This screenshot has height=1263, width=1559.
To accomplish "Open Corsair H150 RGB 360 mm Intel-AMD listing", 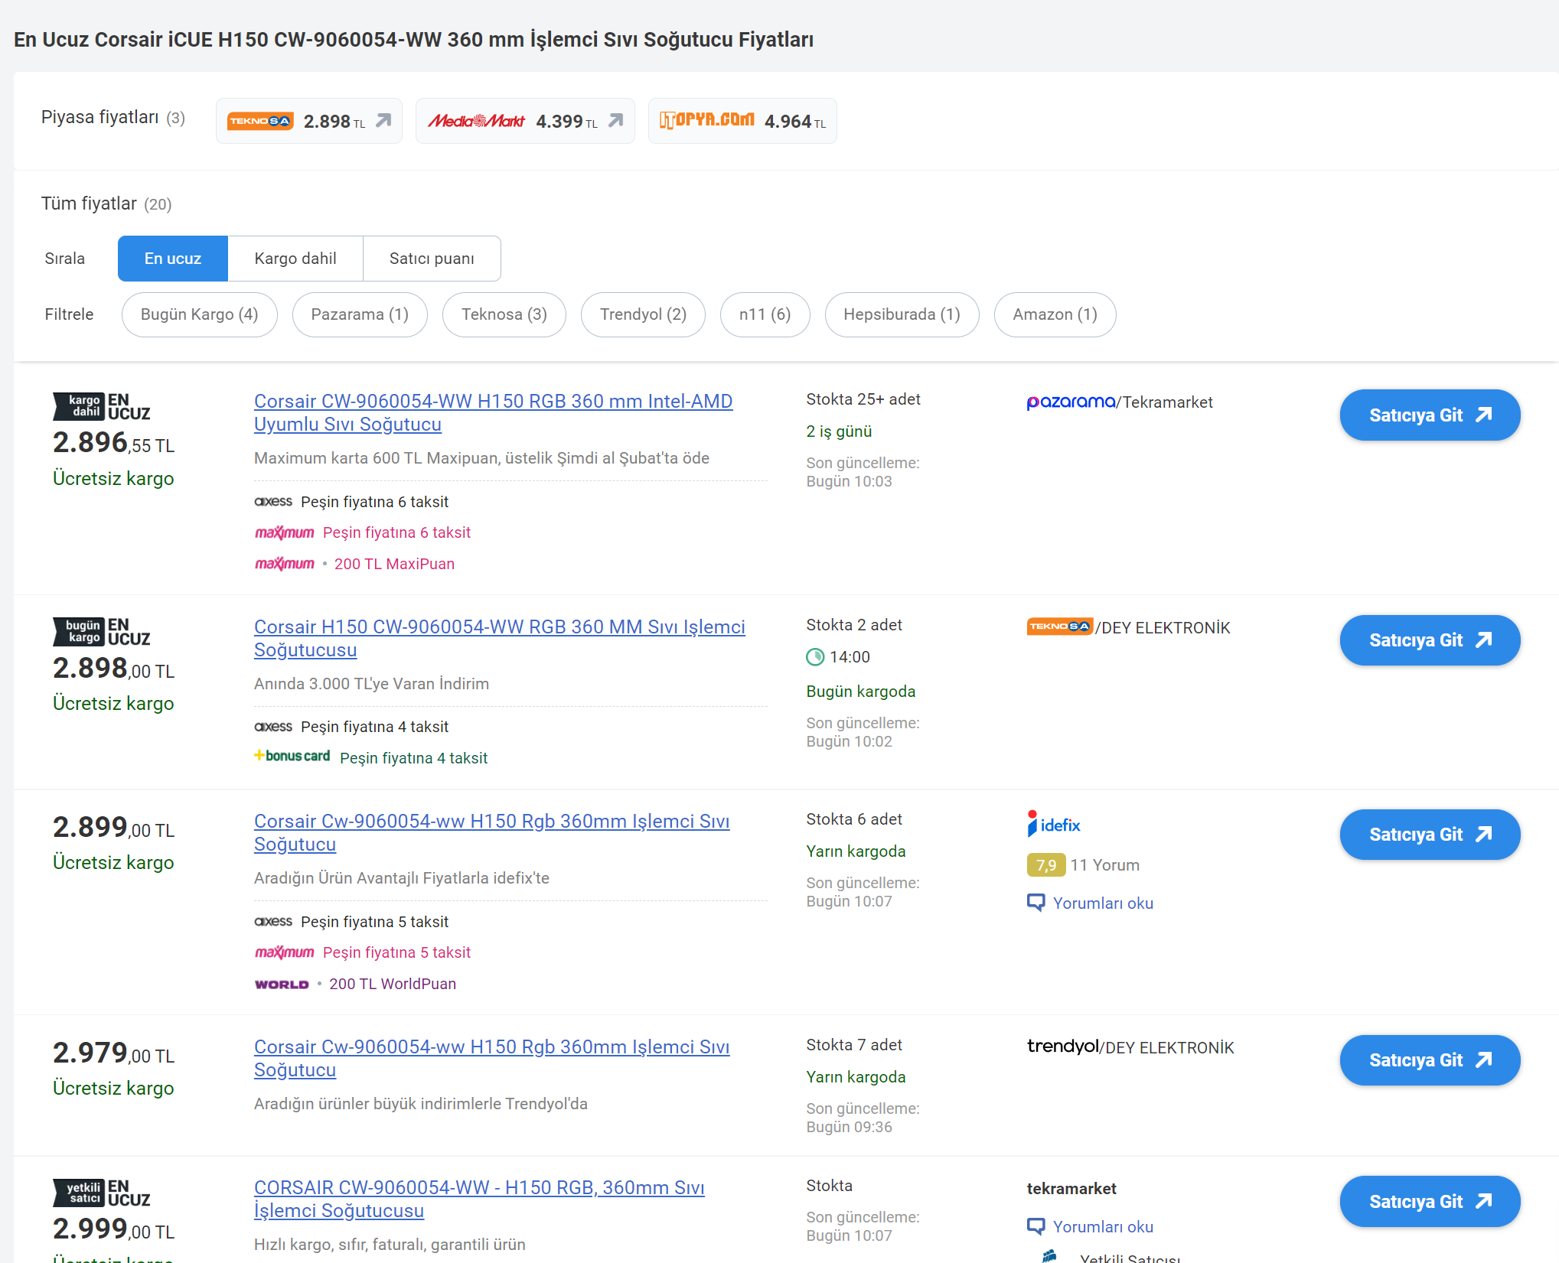I will pos(493,412).
